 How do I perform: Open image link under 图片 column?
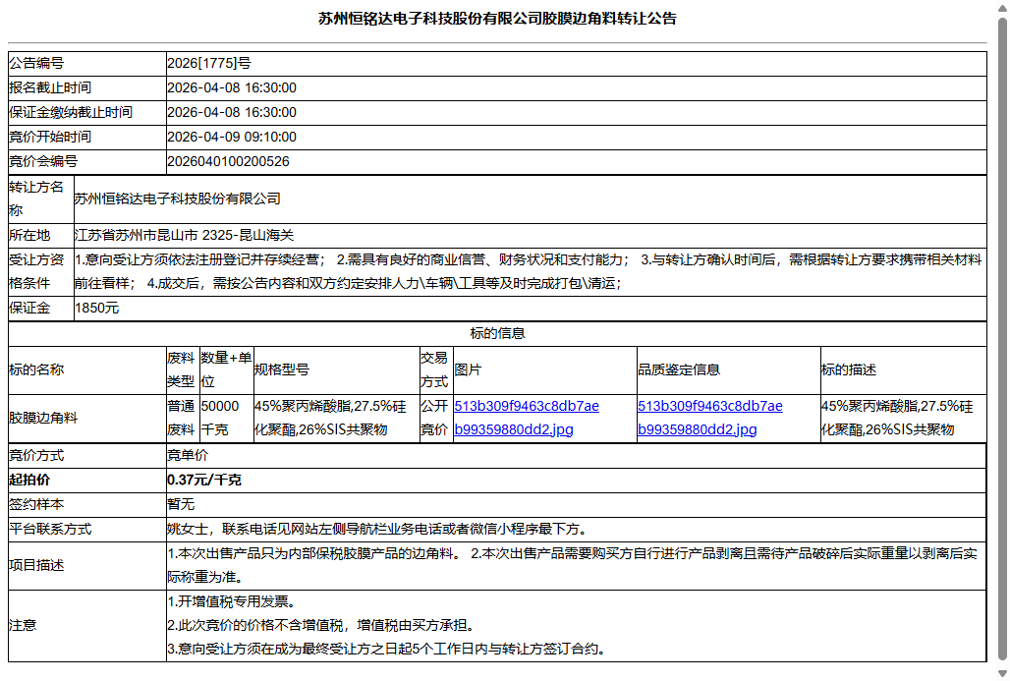click(527, 418)
